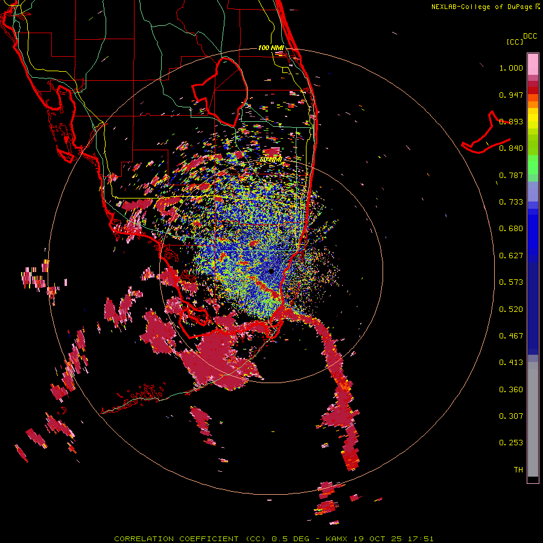Click the bright green color bar segment
The image size is (543, 543).
533,165
